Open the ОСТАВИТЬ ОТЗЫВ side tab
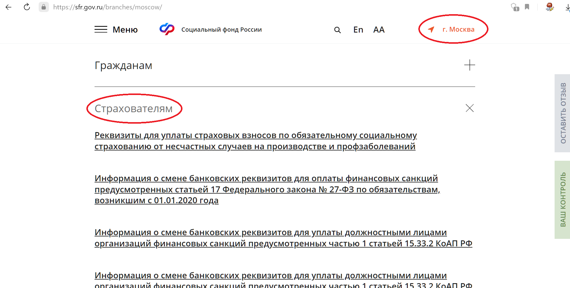 (563, 113)
